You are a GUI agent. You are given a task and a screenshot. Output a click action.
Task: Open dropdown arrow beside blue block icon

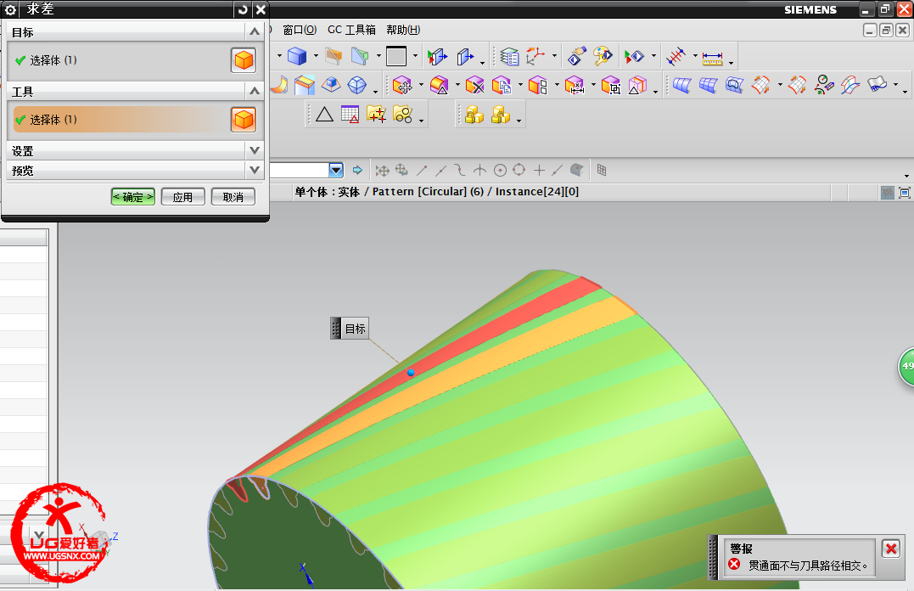point(316,57)
